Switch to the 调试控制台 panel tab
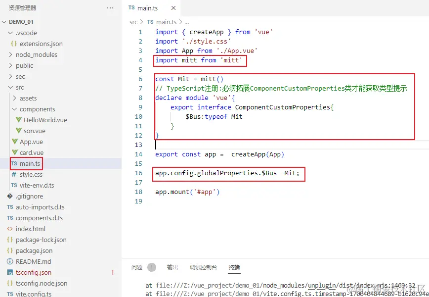Image resolution: width=429 pixels, height=297 pixels. (x=203, y=267)
